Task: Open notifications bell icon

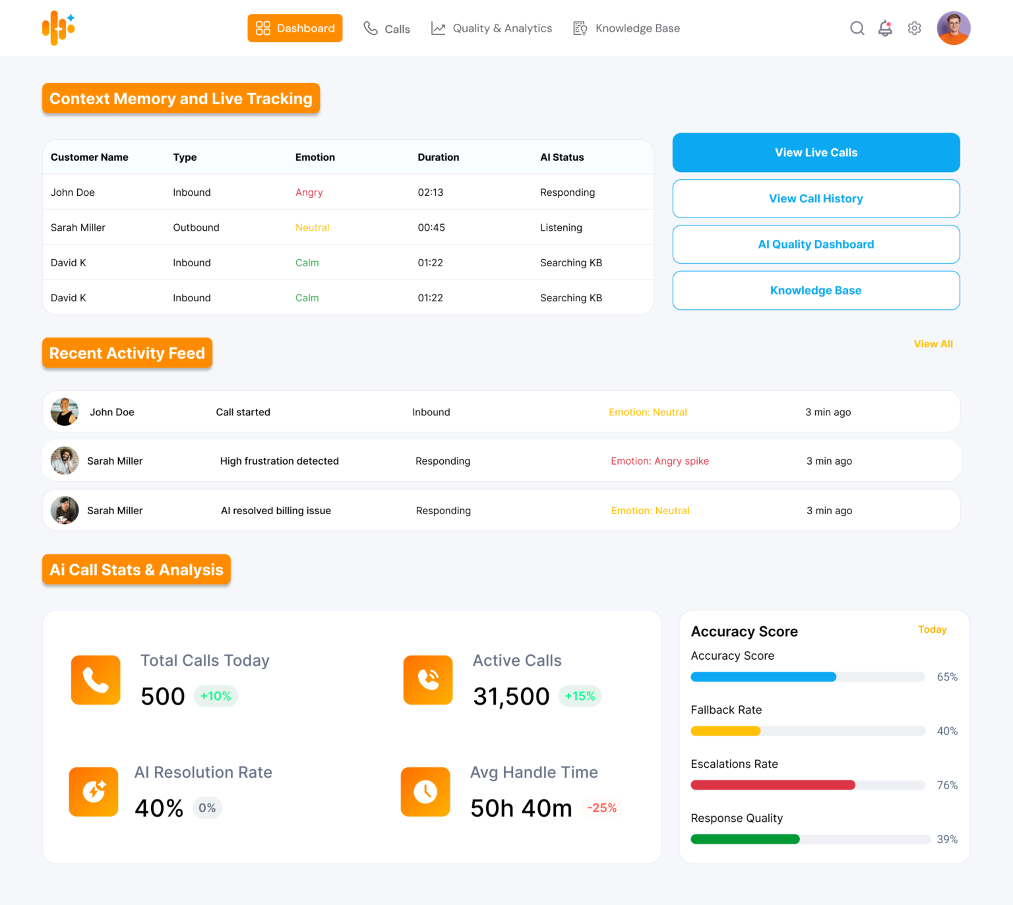Action: click(885, 28)
